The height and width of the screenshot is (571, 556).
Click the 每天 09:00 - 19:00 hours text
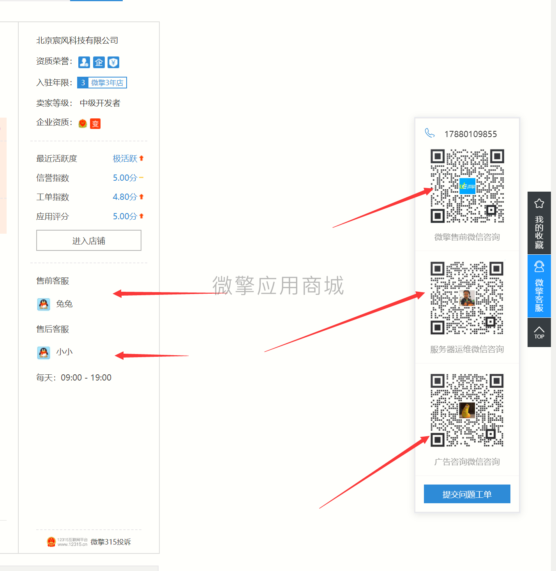tap(74, 377)
